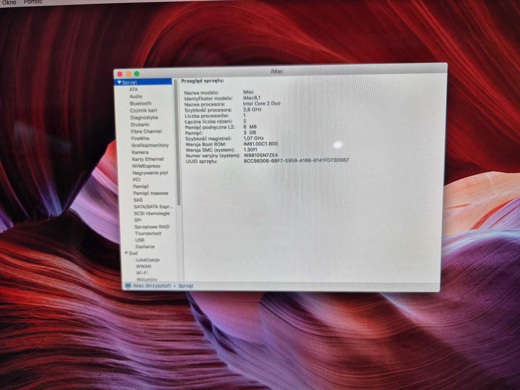Screen dimensions: 520x390
Task: Open Nagrywanie płyt entry
Action: [x=150, y=173]
